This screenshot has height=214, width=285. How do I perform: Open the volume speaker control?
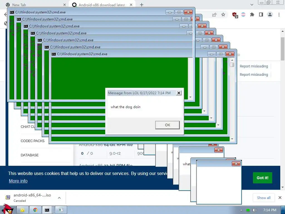[x=254, y=210]
